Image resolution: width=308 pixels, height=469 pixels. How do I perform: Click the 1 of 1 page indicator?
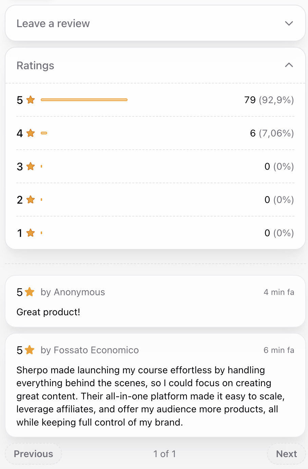pos(165,454)
